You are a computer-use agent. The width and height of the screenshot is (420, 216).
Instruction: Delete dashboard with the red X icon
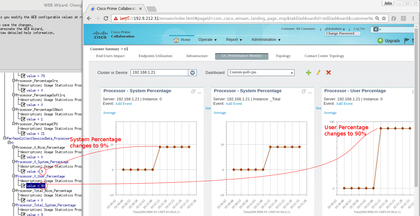tap(329, 72)
